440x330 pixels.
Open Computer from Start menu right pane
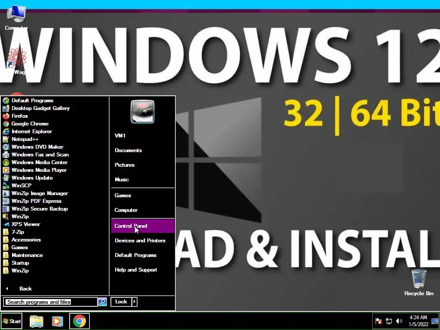[126, 210]
